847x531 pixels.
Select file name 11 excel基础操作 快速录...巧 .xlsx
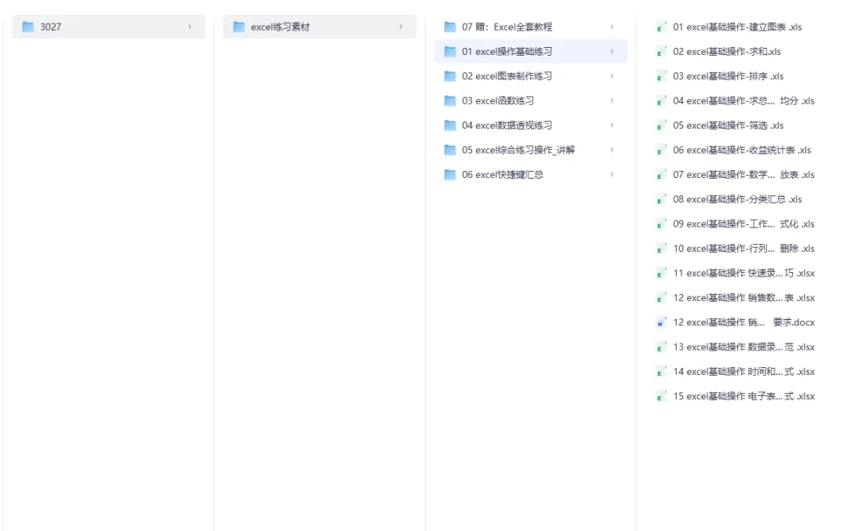[x=743, y=273]
